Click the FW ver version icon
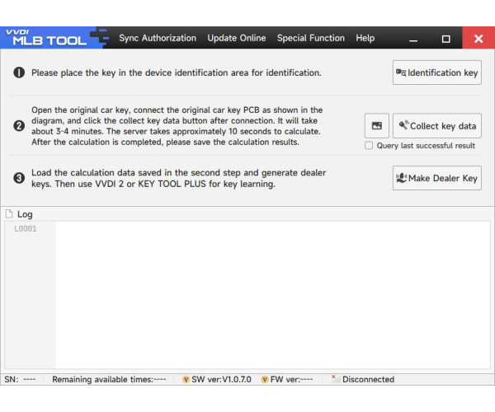Screen dimensions: 495x412 pos(265,380)
